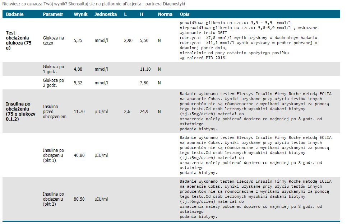Click the fasting glucose result 5,25
This screenshot has height=224, width=347.
pyautogui.click(x=78, y=41)
